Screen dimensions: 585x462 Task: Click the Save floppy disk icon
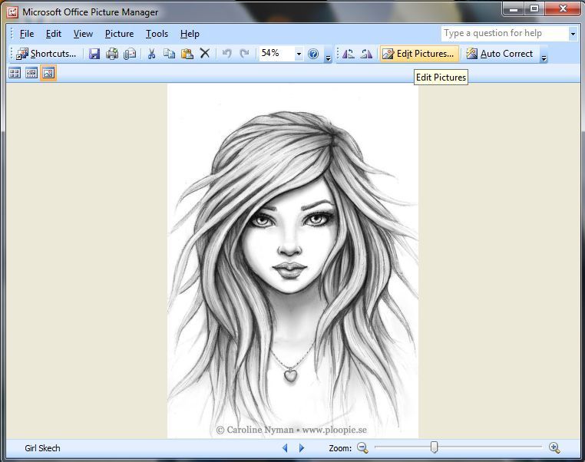tap(94, 54)
